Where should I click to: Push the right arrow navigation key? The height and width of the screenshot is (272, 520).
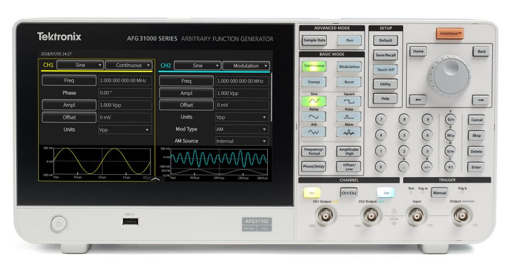480,100
